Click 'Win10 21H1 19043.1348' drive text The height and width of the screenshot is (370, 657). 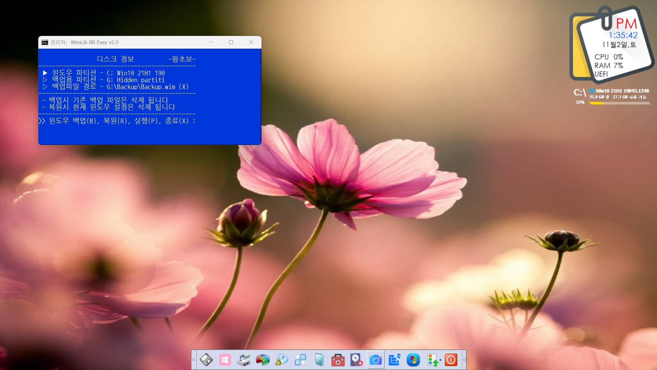click(x=622, y=91)
